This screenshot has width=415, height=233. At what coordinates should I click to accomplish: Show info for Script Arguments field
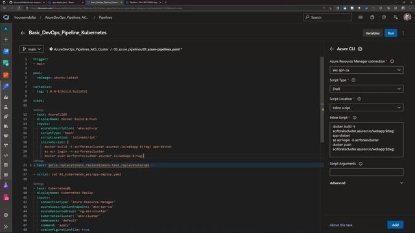361,164
